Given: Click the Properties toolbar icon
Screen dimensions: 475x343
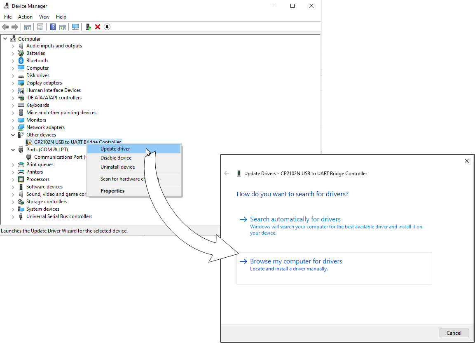Looking at the screenshot, I should pos(40,27).
